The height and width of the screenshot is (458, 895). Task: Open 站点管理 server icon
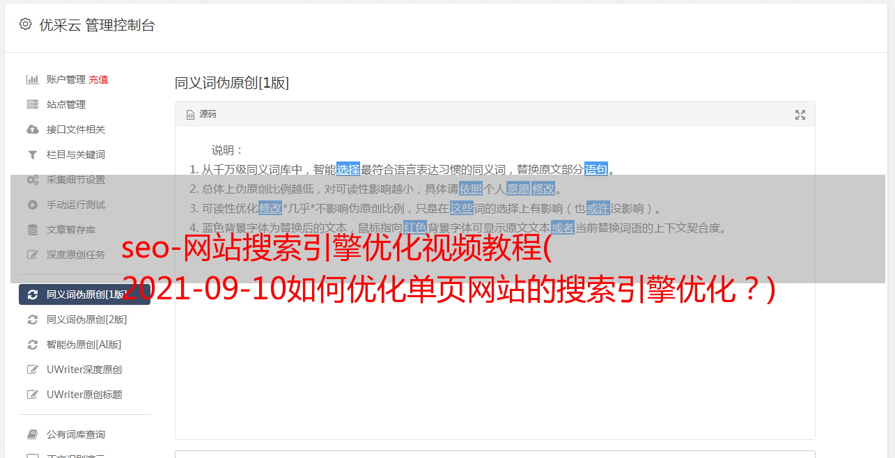point(33,104)
